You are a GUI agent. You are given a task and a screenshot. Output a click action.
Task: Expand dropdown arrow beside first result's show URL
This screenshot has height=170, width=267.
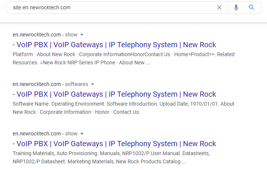[x=82, y=35]
